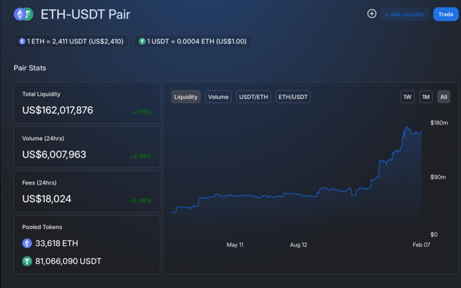Viewport: 461px width, 288px height.
Task: Click the Ethereum icon in the ETH price pill
Action: point(22,41)
